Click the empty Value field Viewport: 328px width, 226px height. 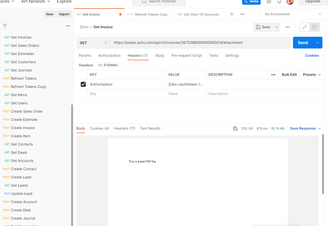[x=186, y=94]
